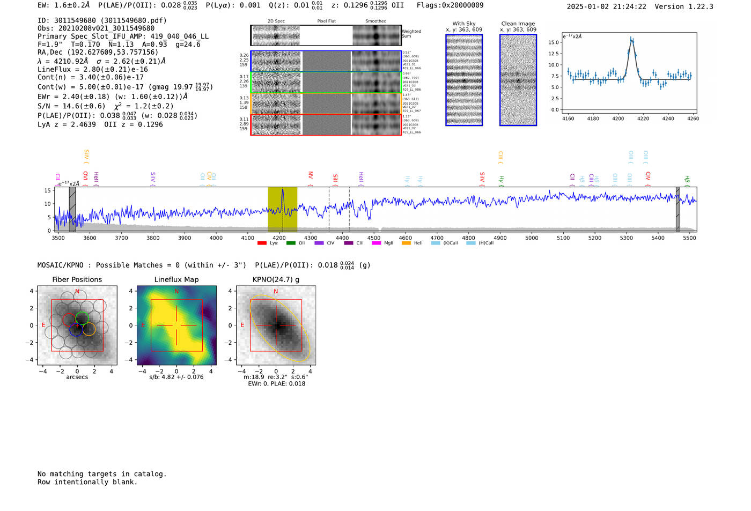Click the orange HeII legend swatch
Screen dimensions: 751x511
[x=406, y=243]
